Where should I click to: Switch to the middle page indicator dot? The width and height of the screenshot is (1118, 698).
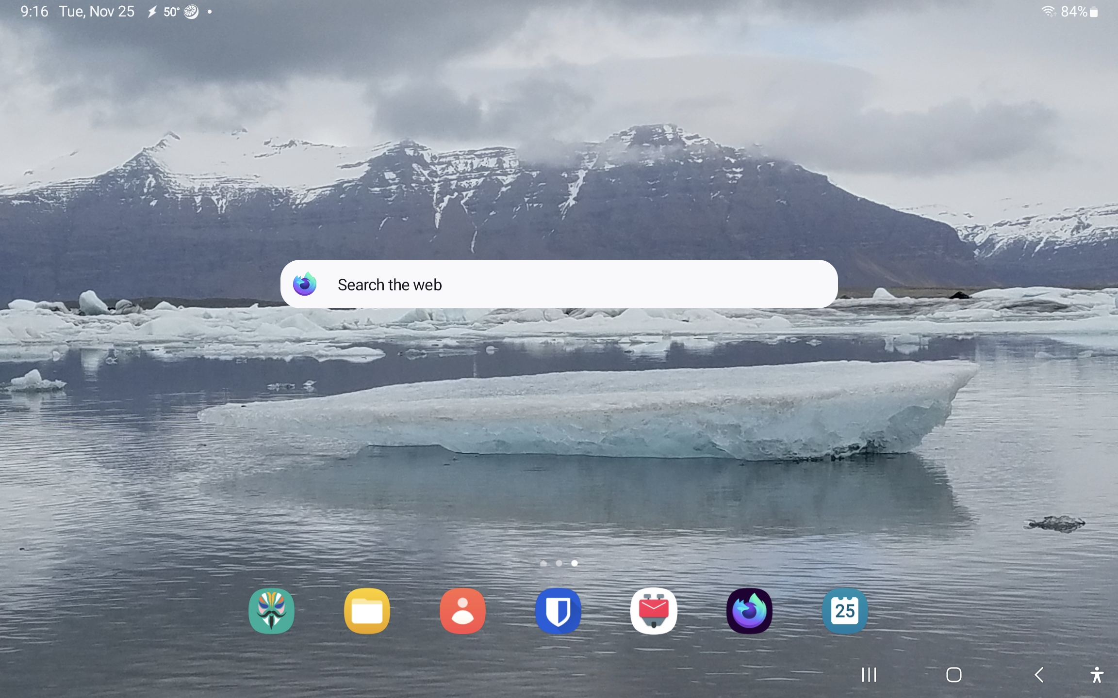pyautogui.click(x=559, y=563)
